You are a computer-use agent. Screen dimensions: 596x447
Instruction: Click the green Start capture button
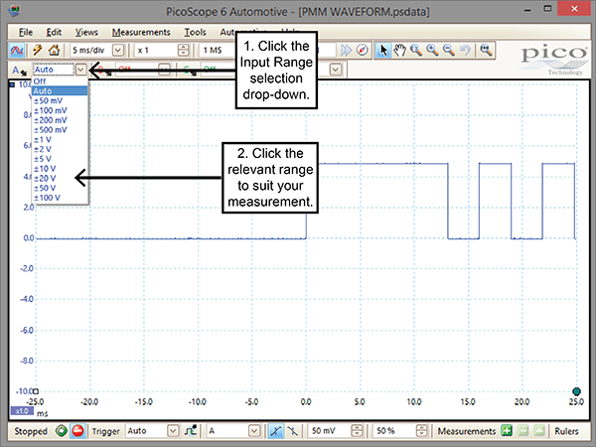pyautogui.click(x=62, y=431)
